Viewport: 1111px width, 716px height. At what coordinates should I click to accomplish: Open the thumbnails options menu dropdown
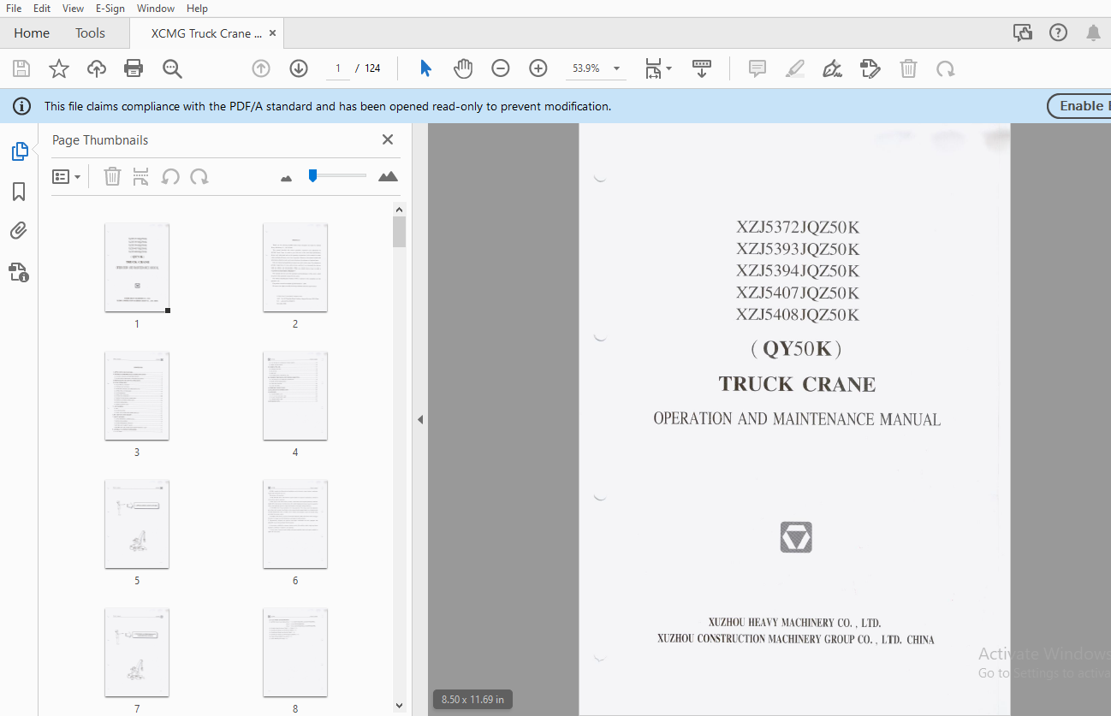(x=67, y=176)
